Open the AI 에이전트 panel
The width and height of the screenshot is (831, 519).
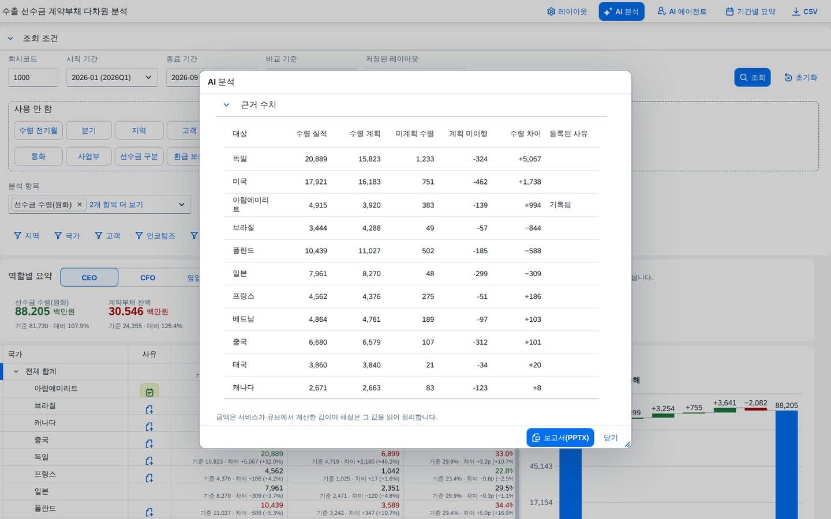682,12
